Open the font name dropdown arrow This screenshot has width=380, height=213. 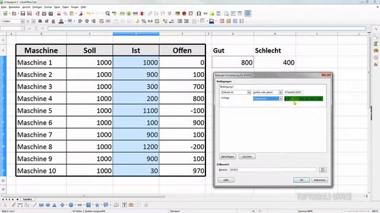23,21
